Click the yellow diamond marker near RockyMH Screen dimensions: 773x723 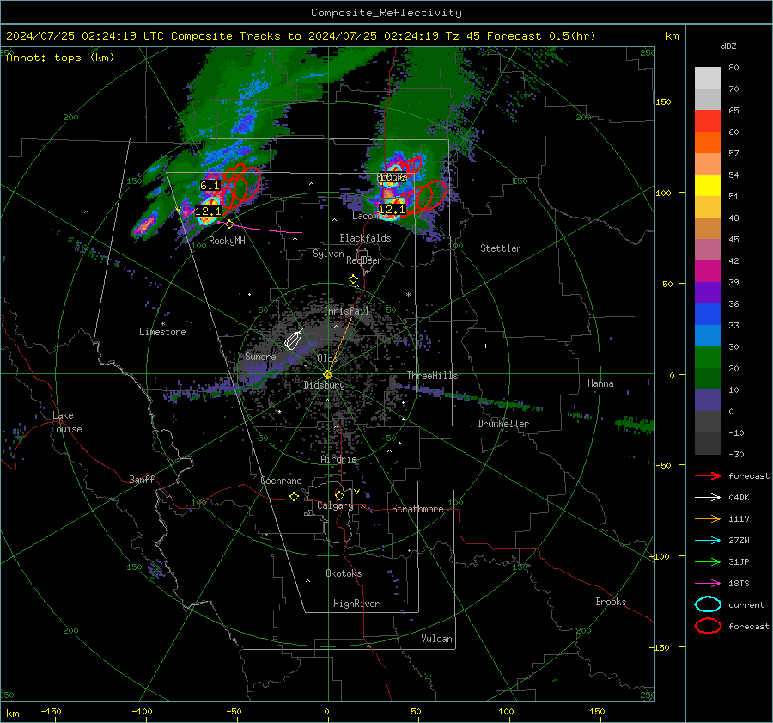tap(229, 224)
